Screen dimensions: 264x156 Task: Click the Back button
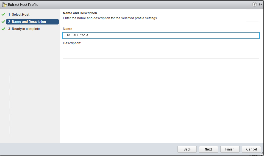pyautogui.click(x=187, y=149)
